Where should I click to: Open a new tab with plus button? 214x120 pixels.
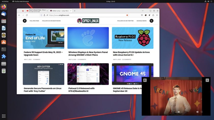(75, 11)
